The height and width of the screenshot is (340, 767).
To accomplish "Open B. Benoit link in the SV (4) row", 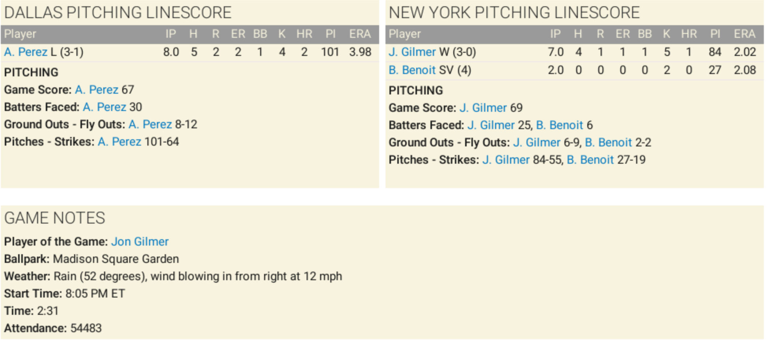I will pos(412,70).
